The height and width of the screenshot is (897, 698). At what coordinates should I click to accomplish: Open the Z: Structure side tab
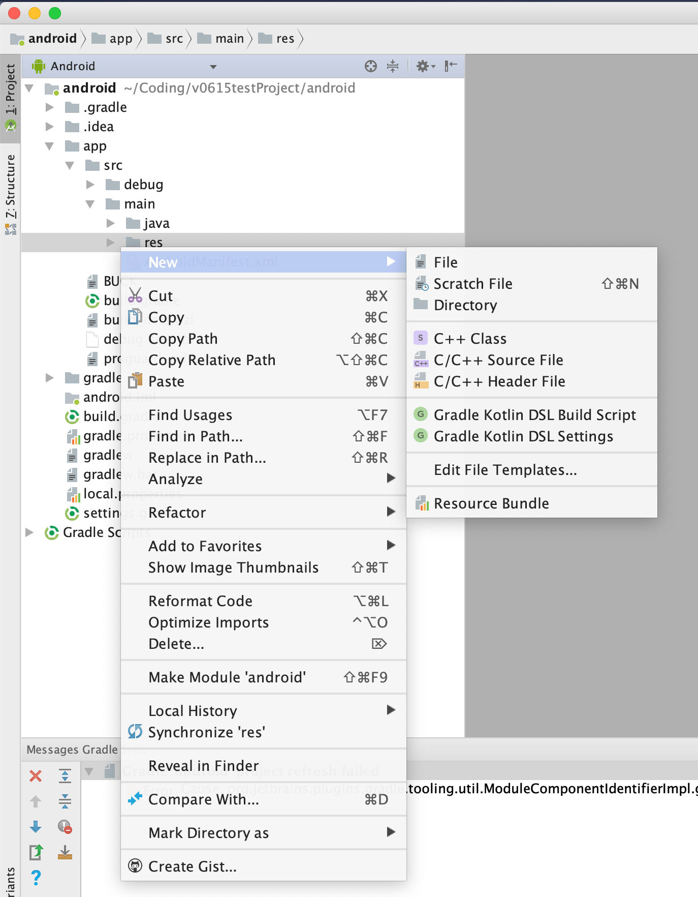tap(10, 194)
